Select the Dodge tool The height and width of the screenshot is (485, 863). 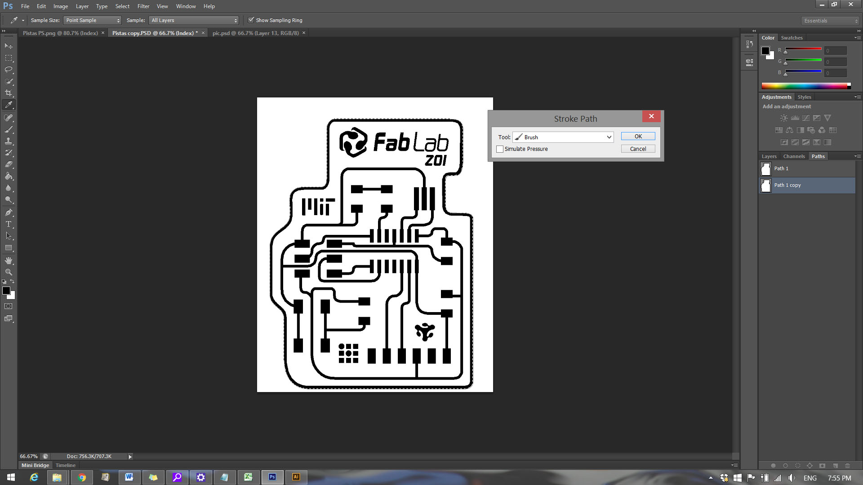pyautogui.click(x=9, y=199)
